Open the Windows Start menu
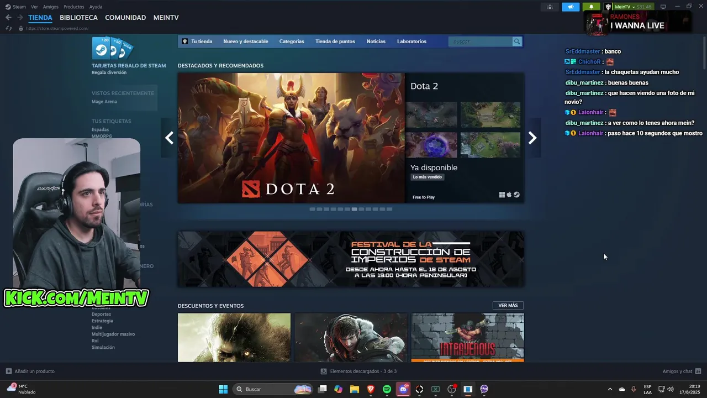 pyautogui.click(x=223, y=389)
